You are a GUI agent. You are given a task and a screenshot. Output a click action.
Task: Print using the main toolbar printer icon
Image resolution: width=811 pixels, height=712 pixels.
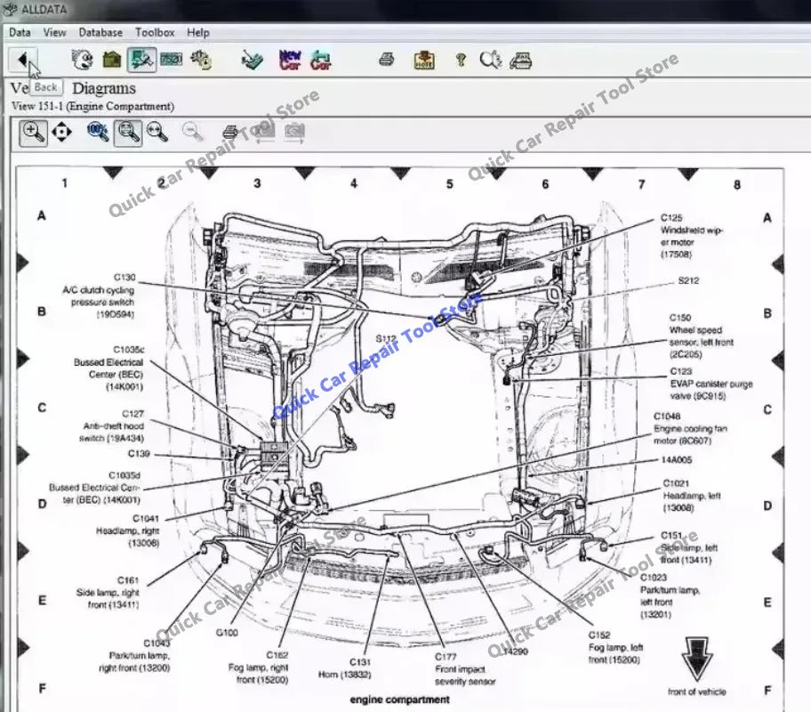[386, 60]
